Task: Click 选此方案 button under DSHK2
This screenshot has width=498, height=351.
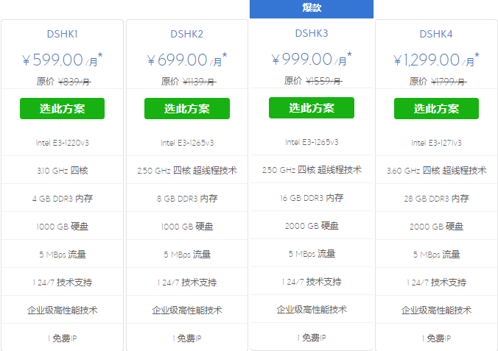Action: (x=187, y=108)
